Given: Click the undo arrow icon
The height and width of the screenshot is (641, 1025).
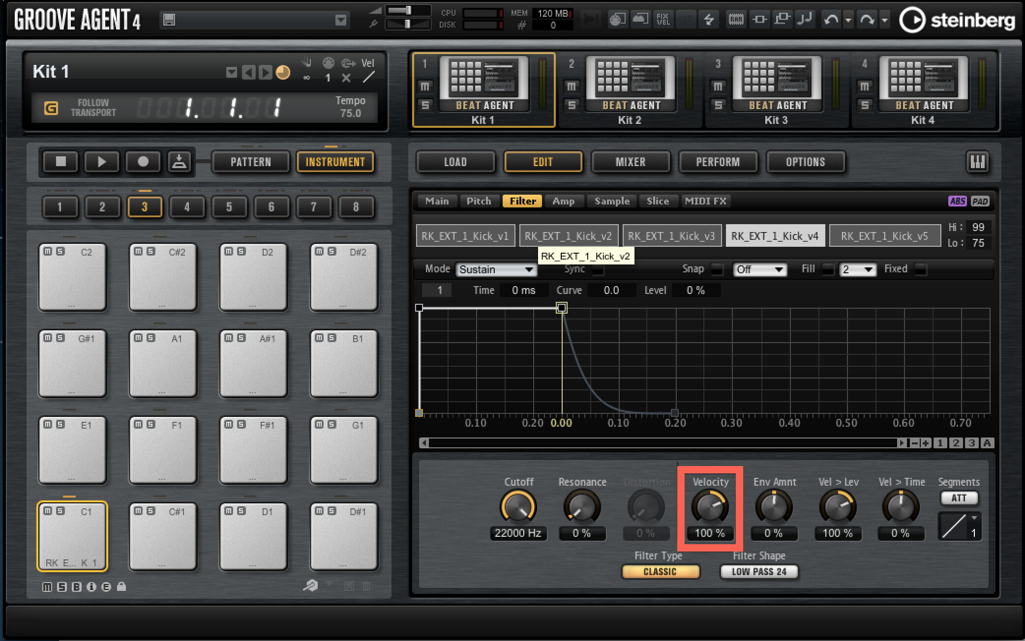Looking at the screenshot, I should pos(831,20).
